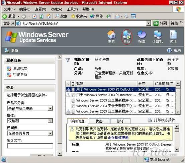Viewport: 185px width, 163px height.
Task: Click the 转到 go button
Action: tap(160, 23)
